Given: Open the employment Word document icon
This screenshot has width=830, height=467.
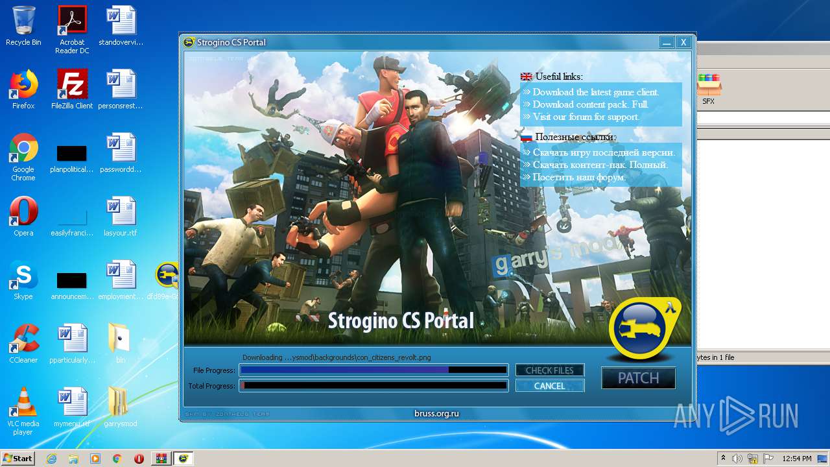Looking at the screenshot, I should [x=121, y=280].
